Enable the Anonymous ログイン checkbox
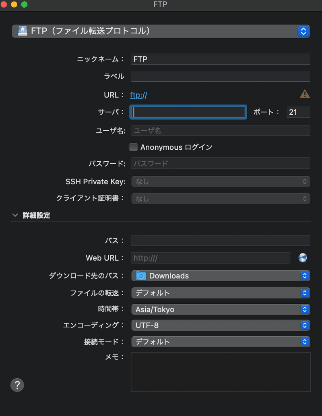Screen dimensions: 322x416 tap(134, 147)
